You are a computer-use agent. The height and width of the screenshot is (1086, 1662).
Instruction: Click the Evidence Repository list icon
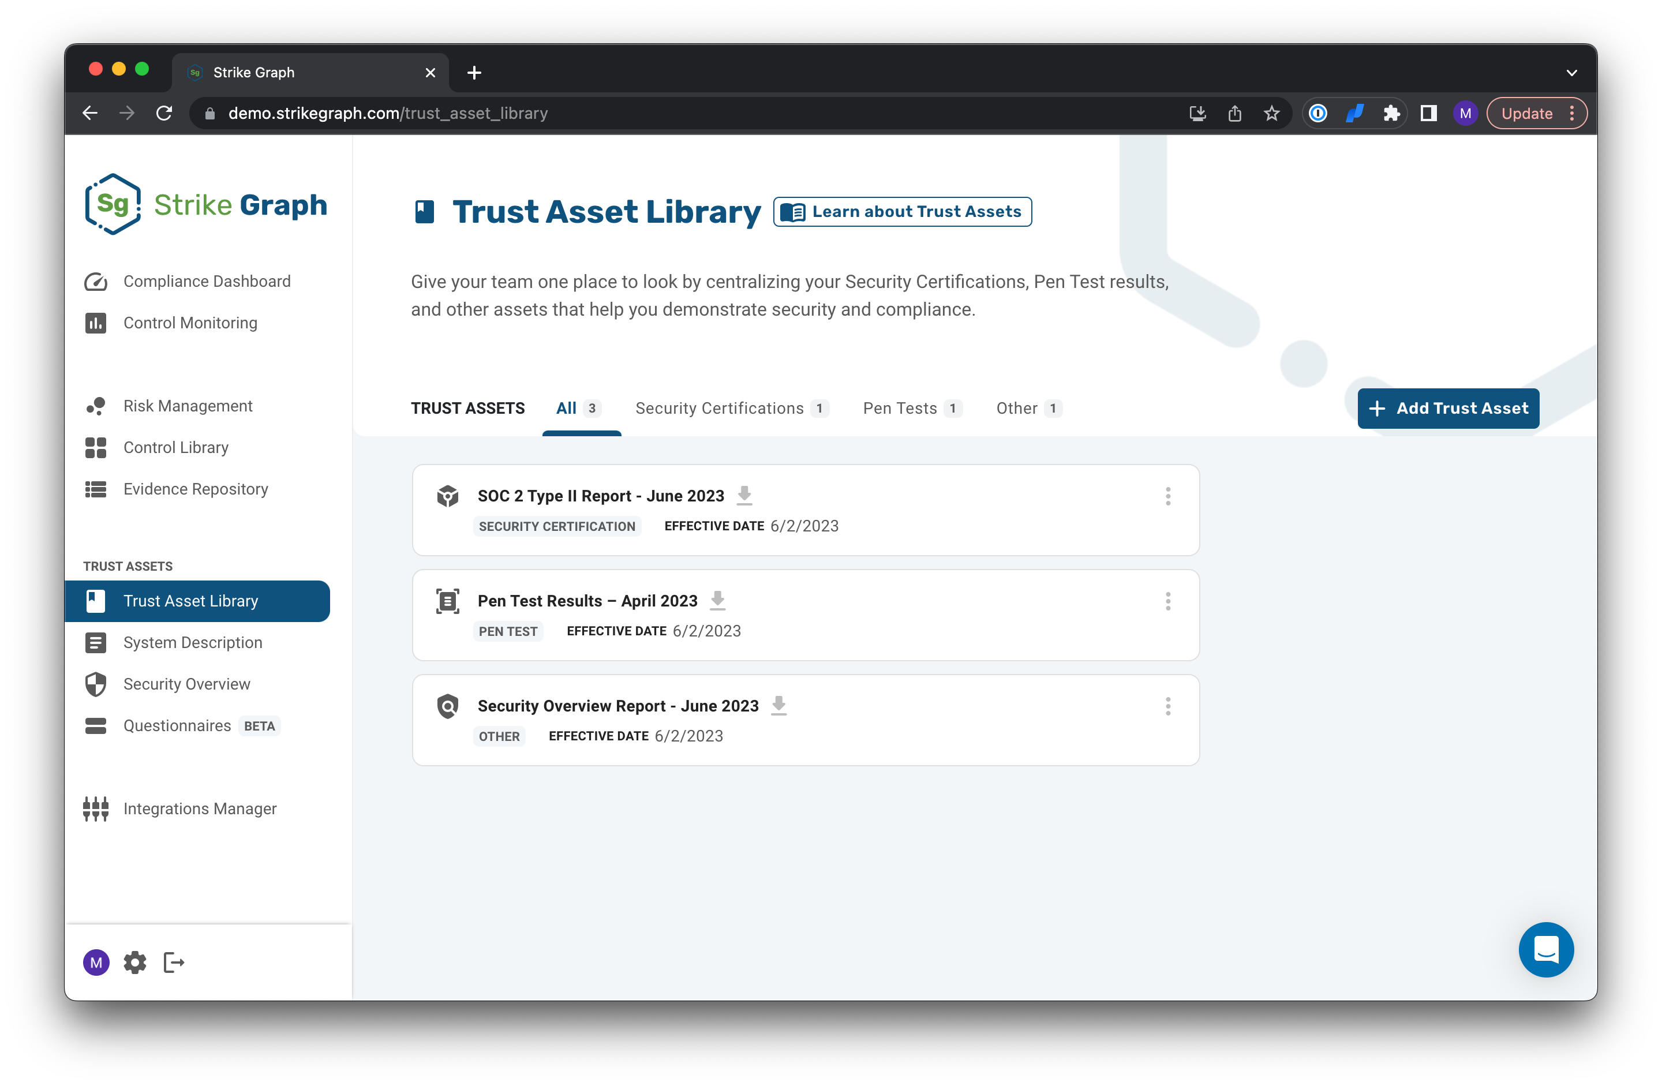point(96,489)
